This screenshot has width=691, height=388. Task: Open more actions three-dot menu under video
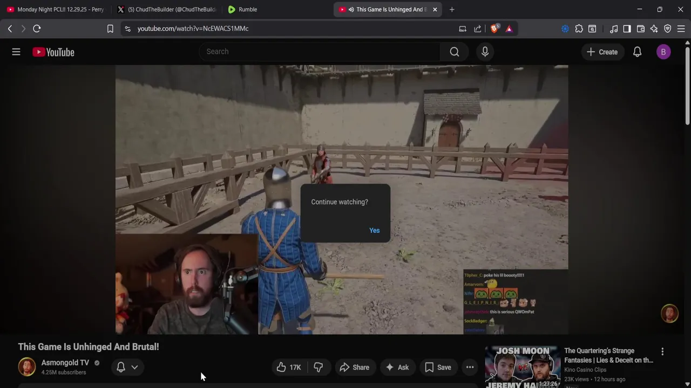tap(470, 368)
